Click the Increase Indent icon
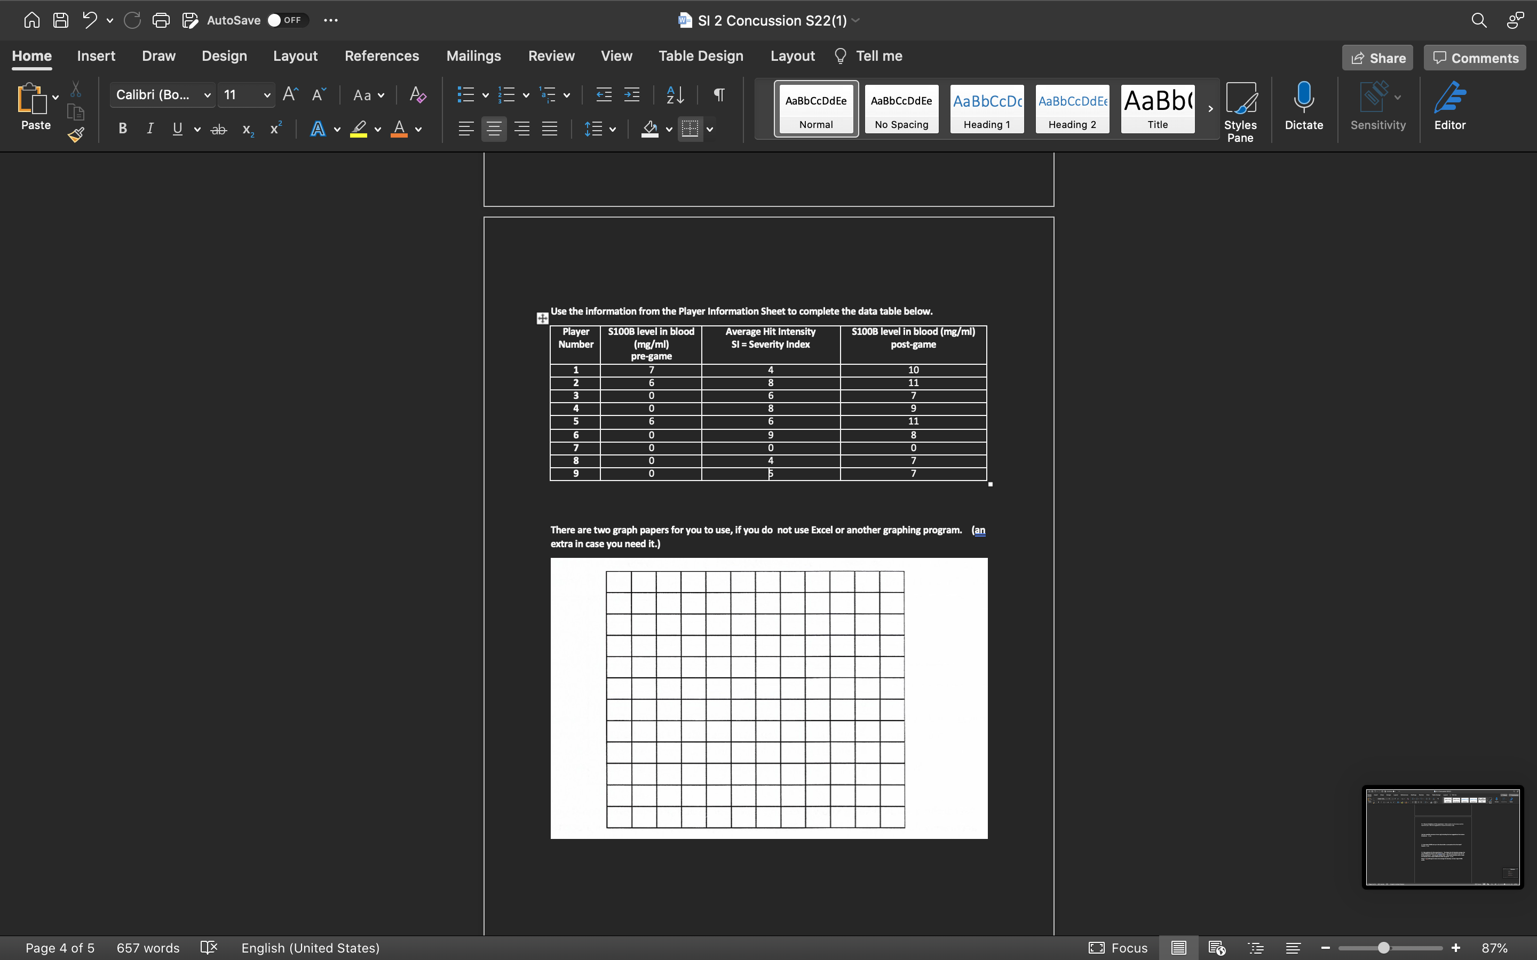This screenshot has width=1537, height=960. pos(632,95)
